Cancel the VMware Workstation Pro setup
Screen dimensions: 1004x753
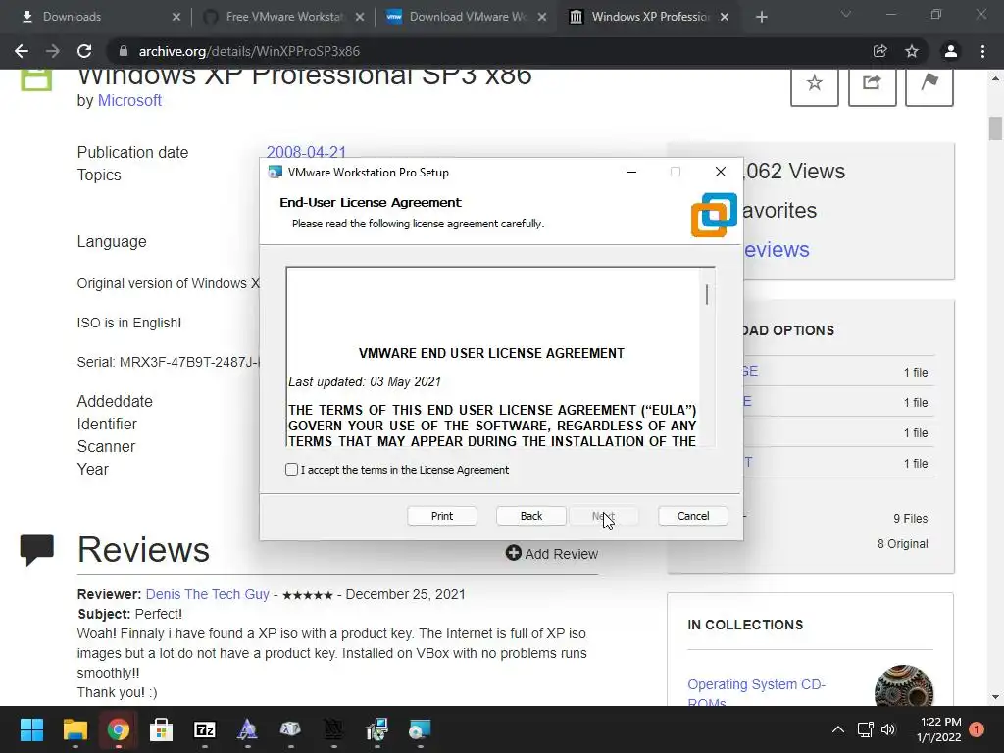[x=693, y=516]
